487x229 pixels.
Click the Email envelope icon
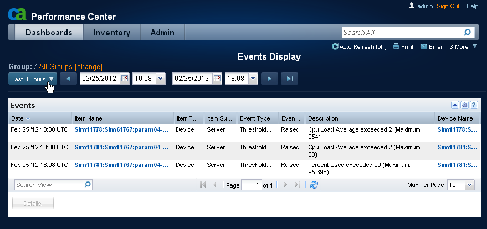coord(424,47)
